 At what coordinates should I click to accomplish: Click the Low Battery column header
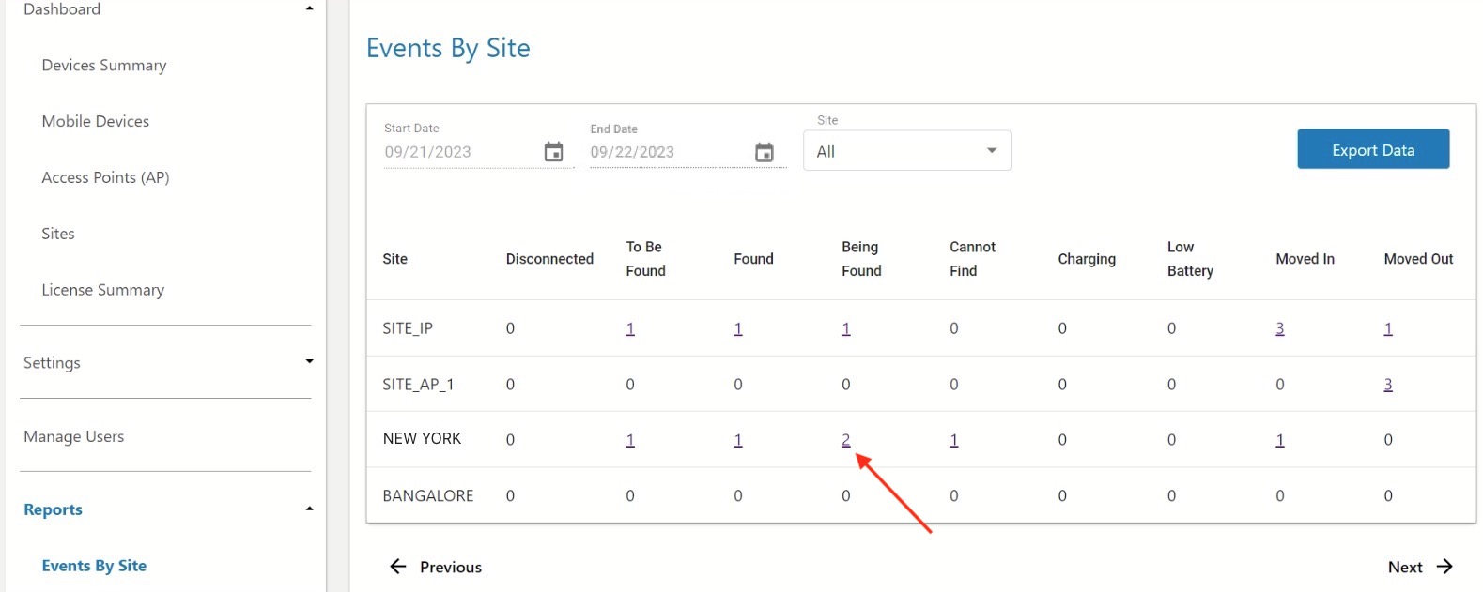1190,259
